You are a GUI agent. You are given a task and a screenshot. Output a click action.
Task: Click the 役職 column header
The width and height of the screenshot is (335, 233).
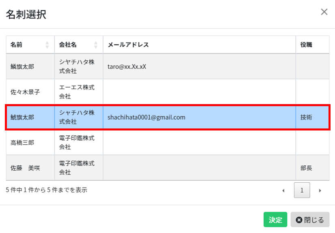point(312,45)
